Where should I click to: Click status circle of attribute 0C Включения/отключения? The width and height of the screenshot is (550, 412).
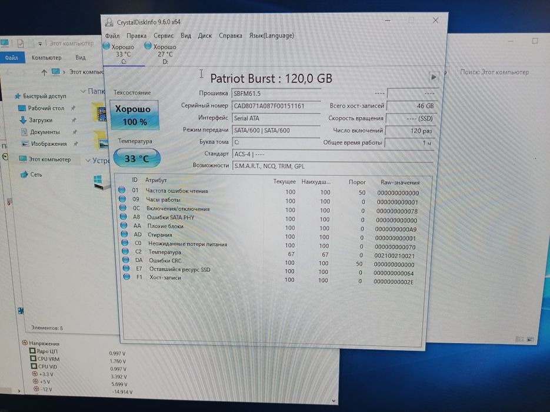coord(123,208)
